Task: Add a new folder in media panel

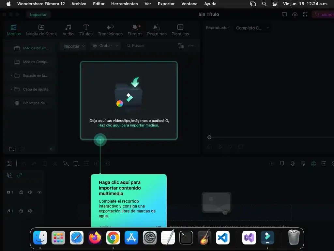Action: 12,149
